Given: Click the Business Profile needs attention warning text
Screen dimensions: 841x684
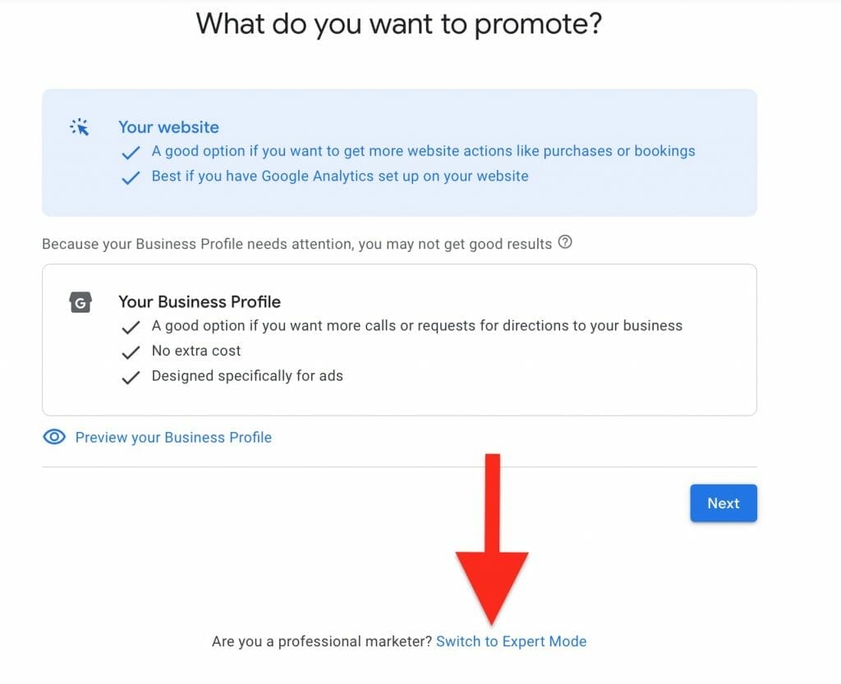Looking at the screenshot, I should point(296,244).
